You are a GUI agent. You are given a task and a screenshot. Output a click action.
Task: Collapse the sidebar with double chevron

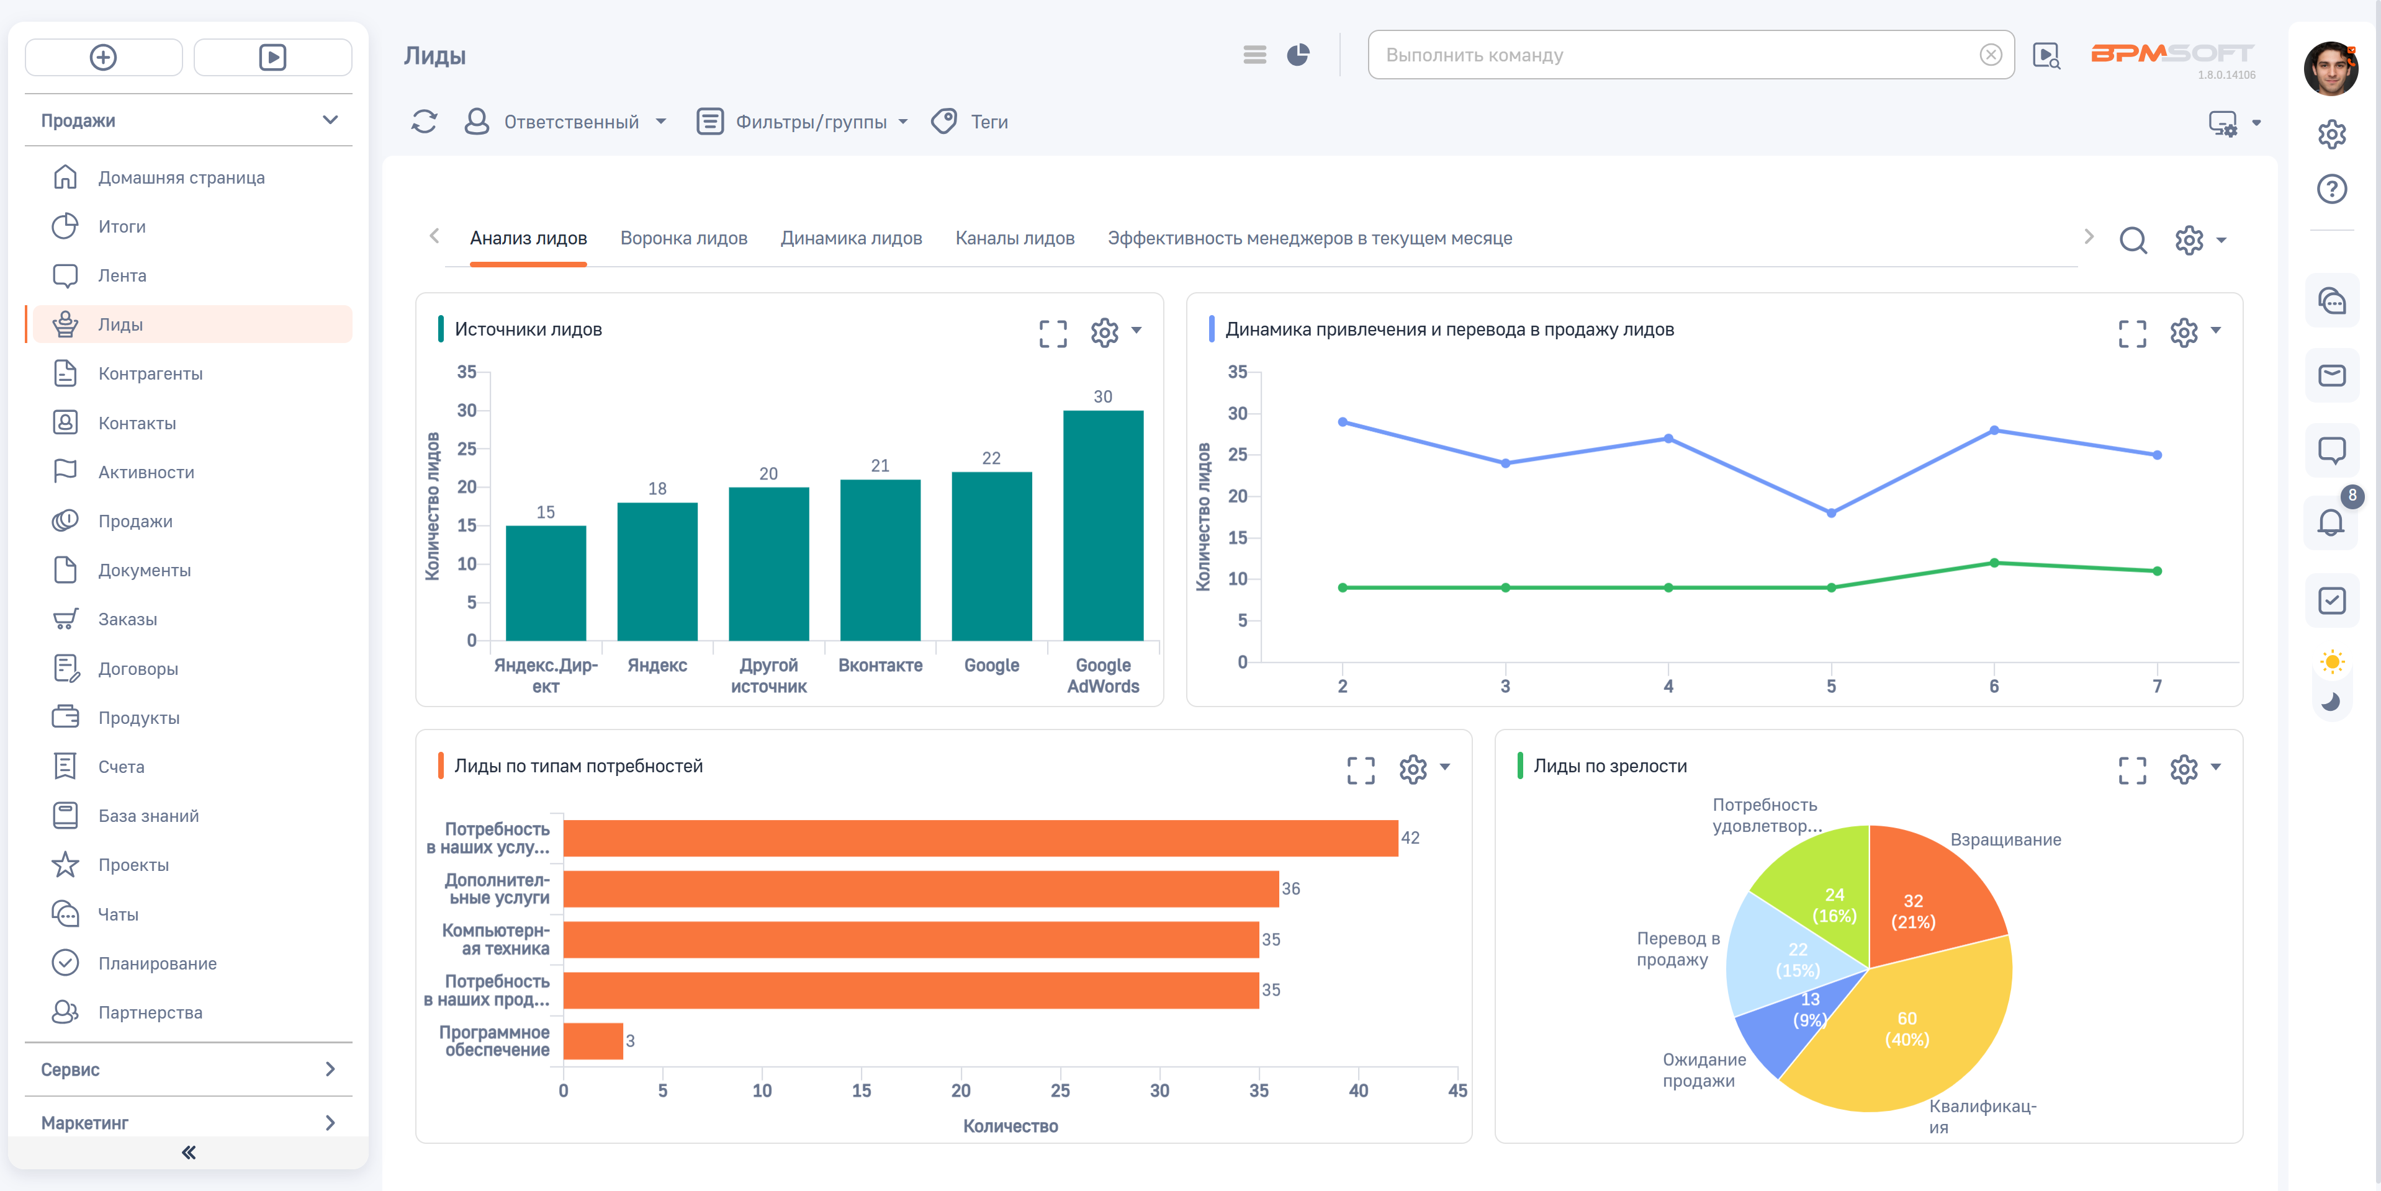[x=189, y=1152]
